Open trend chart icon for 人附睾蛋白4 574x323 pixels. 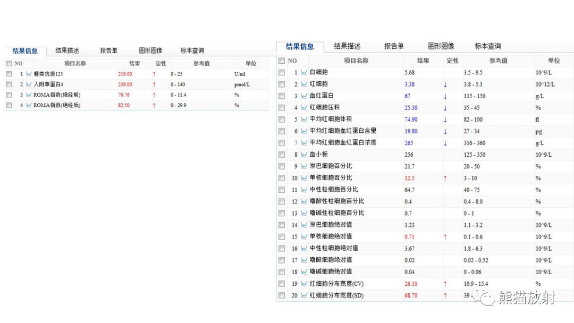click(29, 84)
